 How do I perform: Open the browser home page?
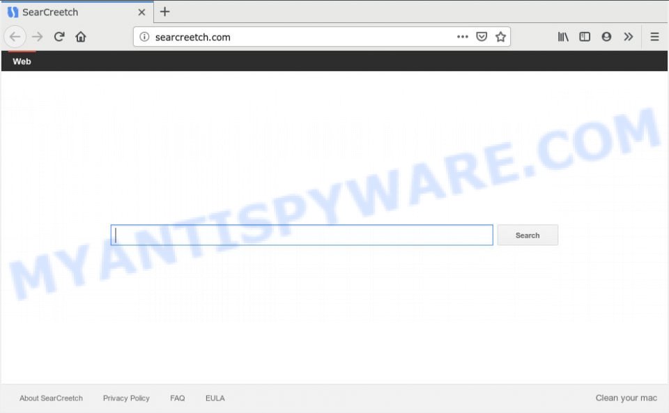[81, 37]
